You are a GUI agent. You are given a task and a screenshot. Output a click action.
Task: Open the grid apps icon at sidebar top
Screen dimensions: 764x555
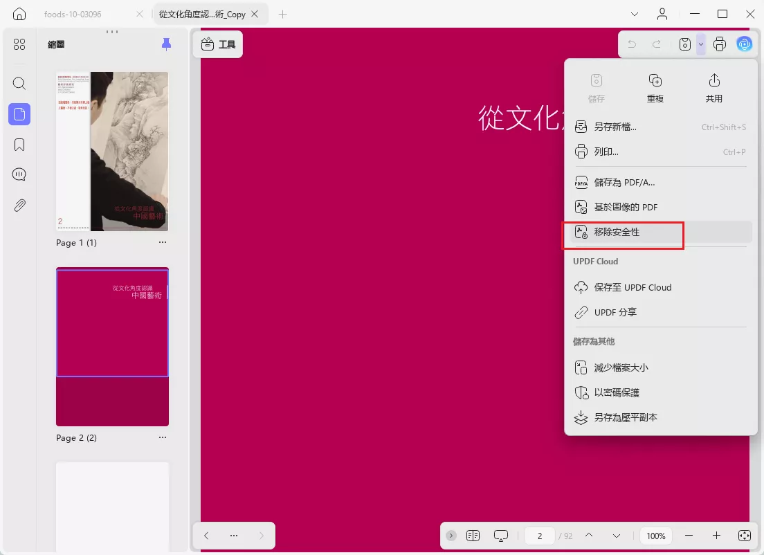coord(19,44)
